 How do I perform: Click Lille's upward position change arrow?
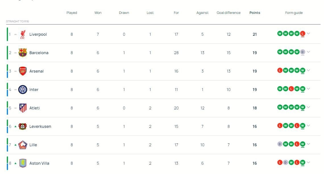(15, 145)
